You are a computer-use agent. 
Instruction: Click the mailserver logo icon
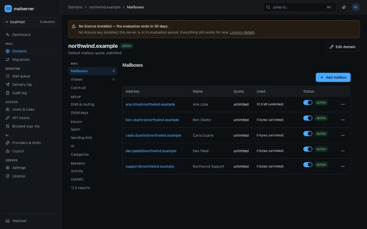coord(8,9)
